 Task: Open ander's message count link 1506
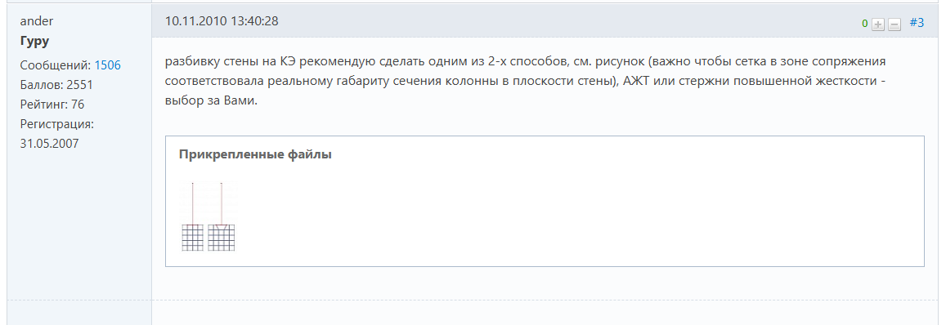107,65
